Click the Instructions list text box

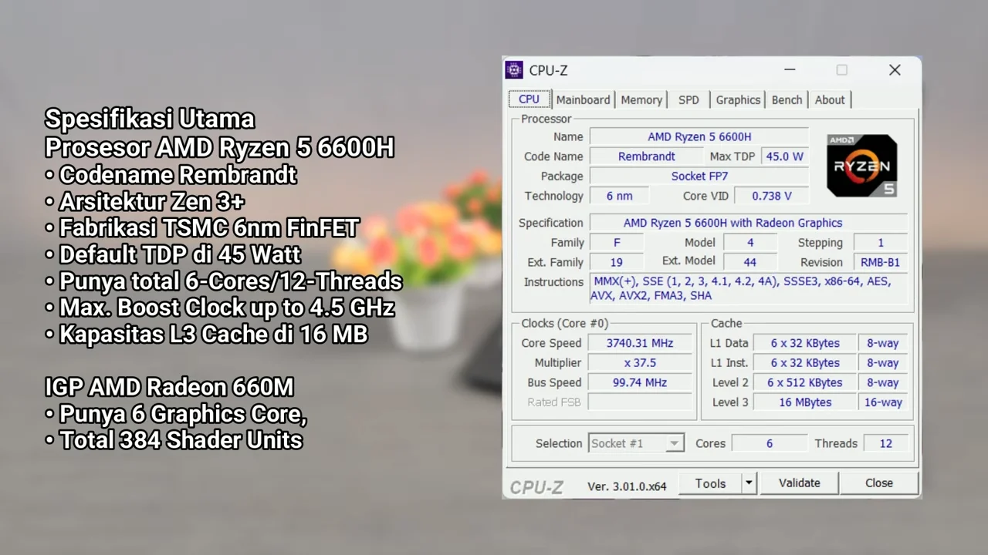tap(749, 289)
